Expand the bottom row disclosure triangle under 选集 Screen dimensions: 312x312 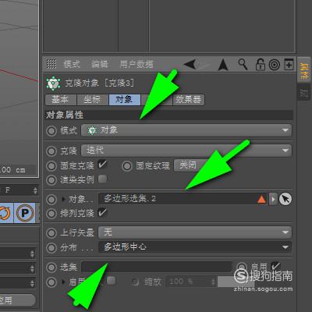pos(64,282)
